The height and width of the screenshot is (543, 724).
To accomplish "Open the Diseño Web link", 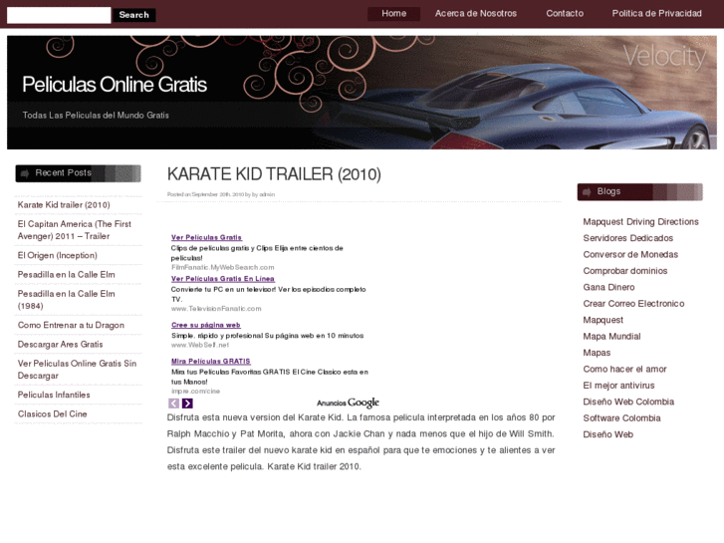I will pyautogui.click(x=608, y=434).
